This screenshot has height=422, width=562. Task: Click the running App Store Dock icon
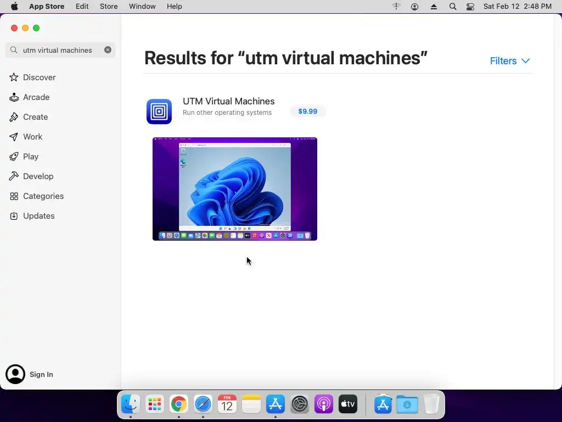pos(276,404)
